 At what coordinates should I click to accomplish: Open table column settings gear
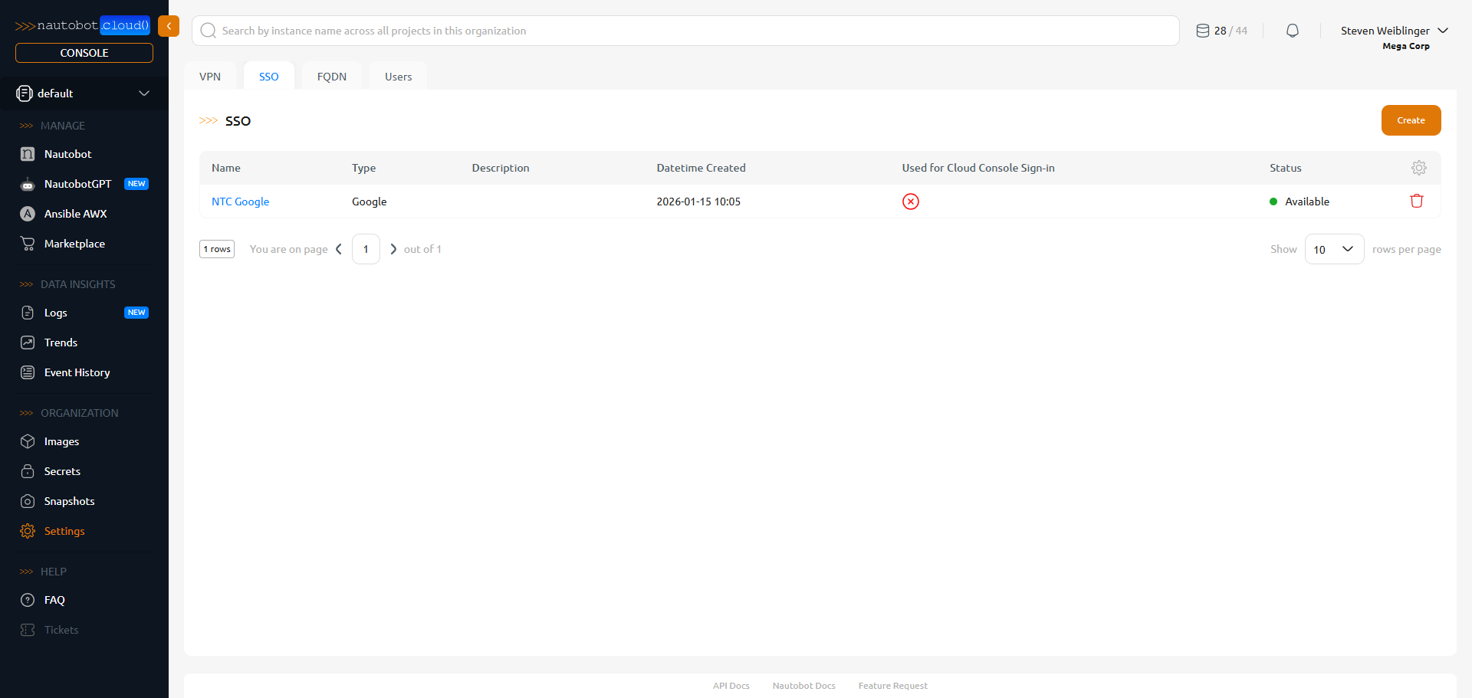1419,168
